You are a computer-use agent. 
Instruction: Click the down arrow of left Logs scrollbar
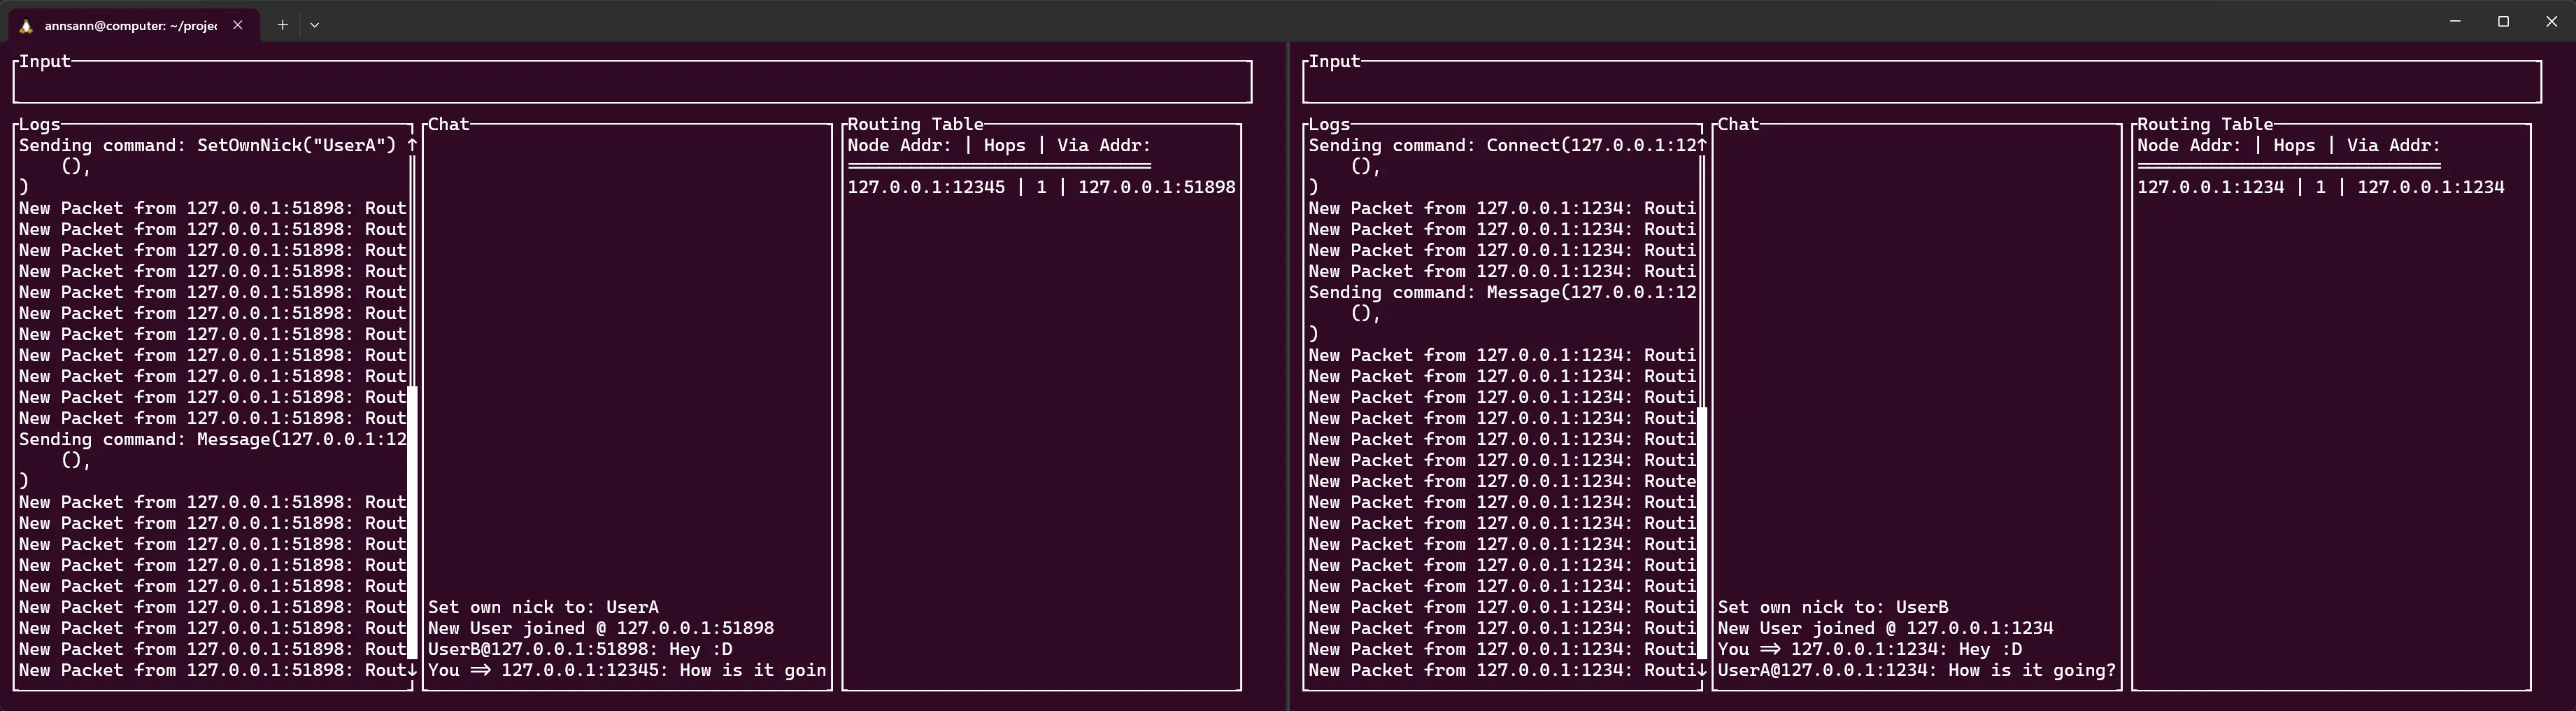tap(412, 670)
